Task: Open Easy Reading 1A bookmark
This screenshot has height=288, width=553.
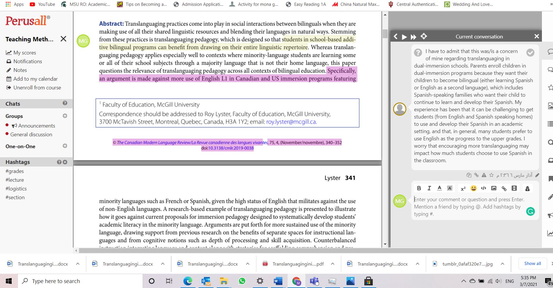Action: coord(306,4)
